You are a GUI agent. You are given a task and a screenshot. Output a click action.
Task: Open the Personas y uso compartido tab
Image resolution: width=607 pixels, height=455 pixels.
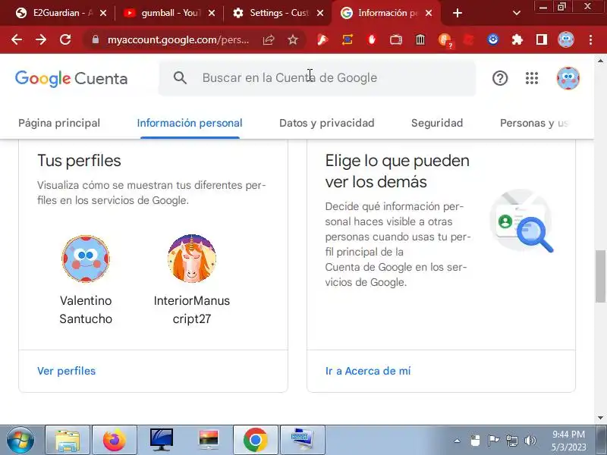(x=534, y=123)
